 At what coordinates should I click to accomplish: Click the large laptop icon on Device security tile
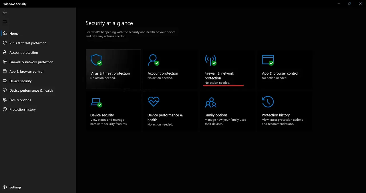pos(96,102)
